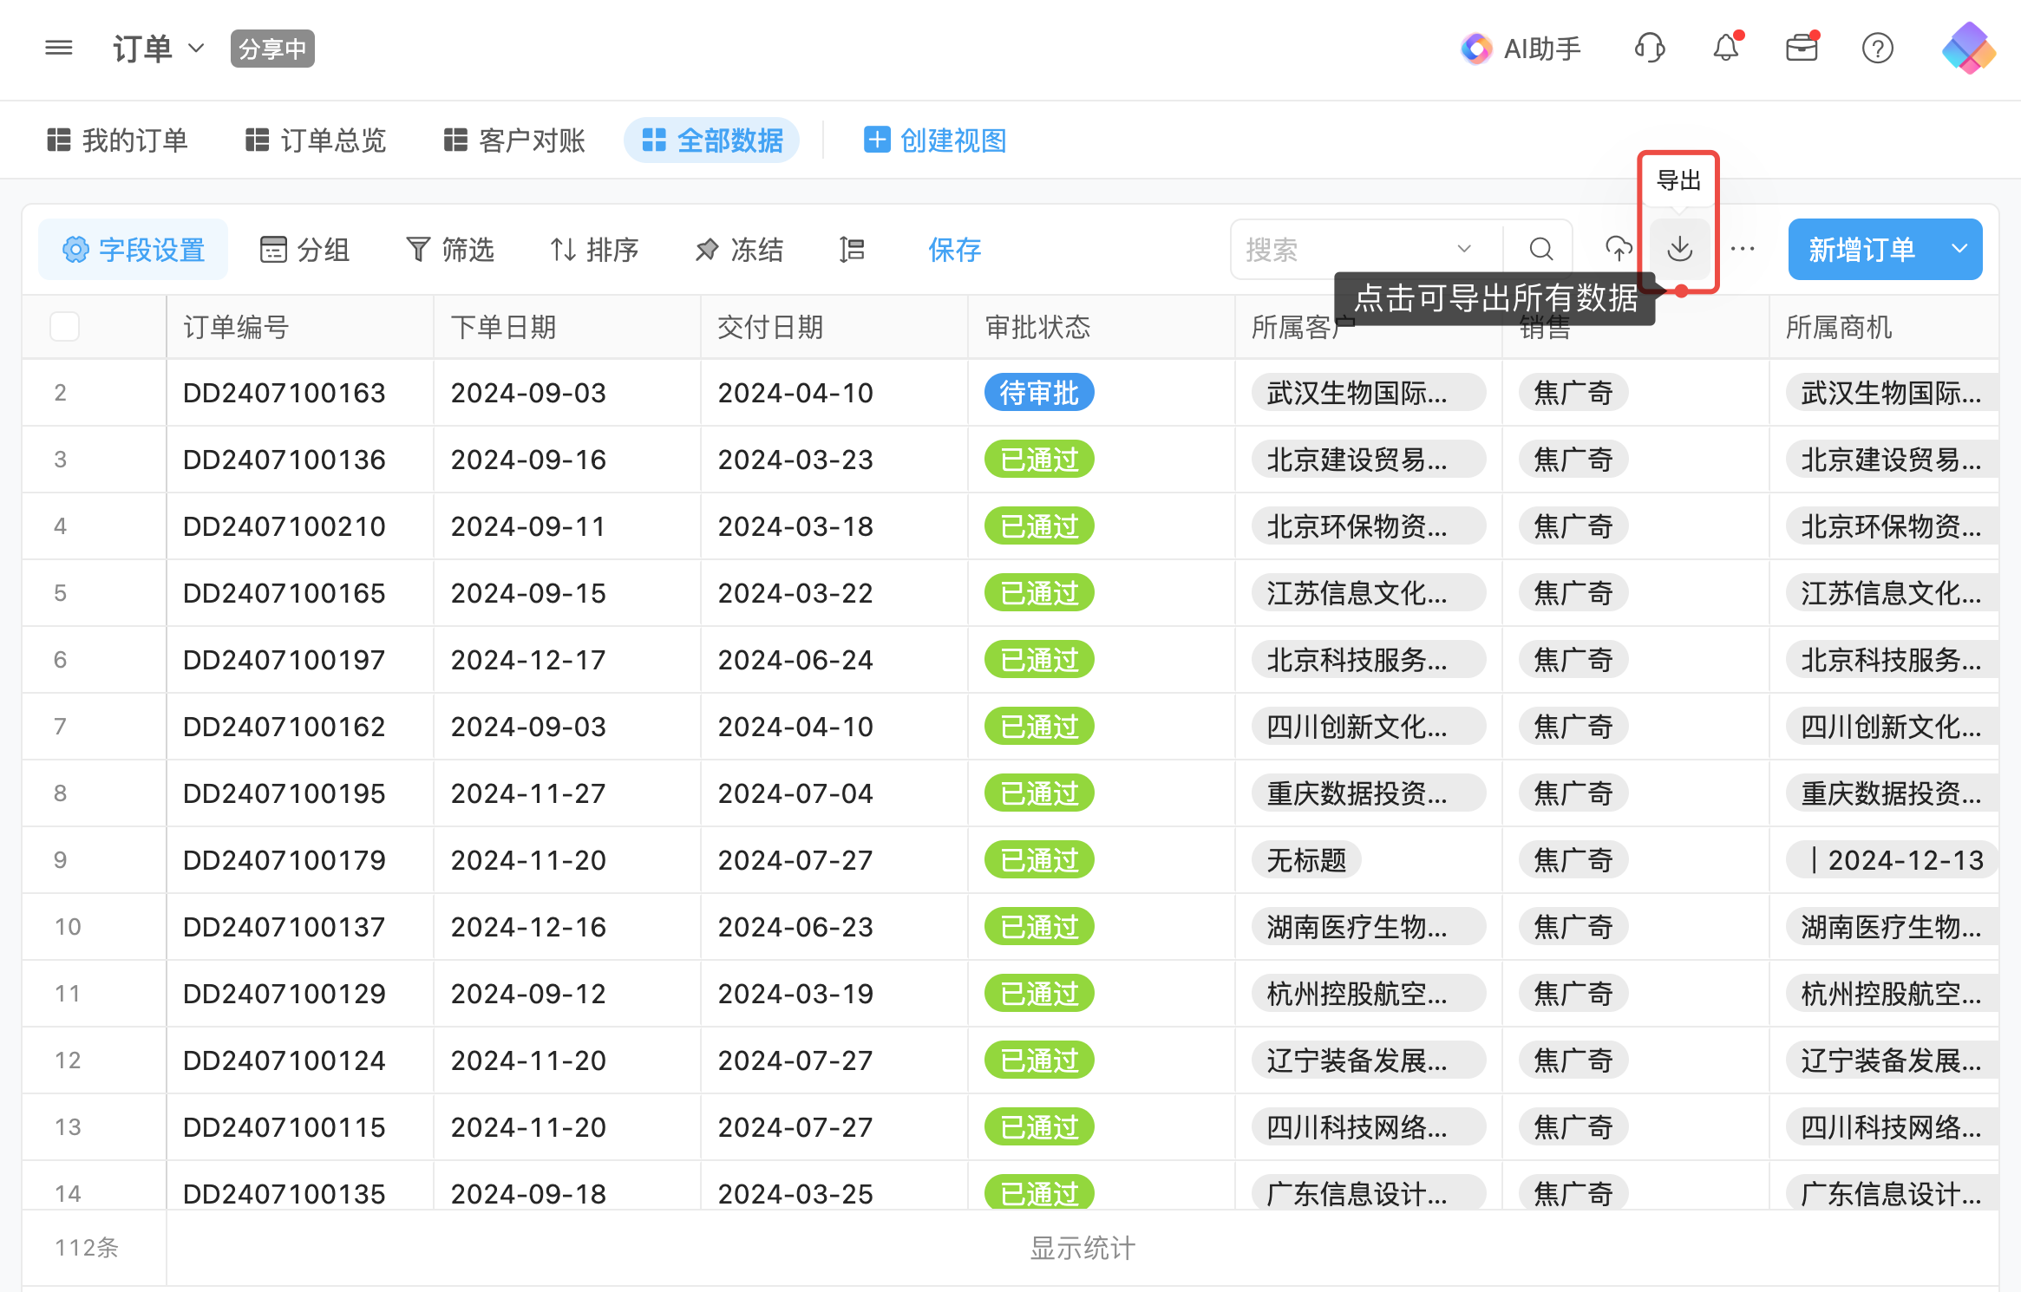Click order number DD2407100136
Screen dimensions: 2021x1292
pos(284,460)
